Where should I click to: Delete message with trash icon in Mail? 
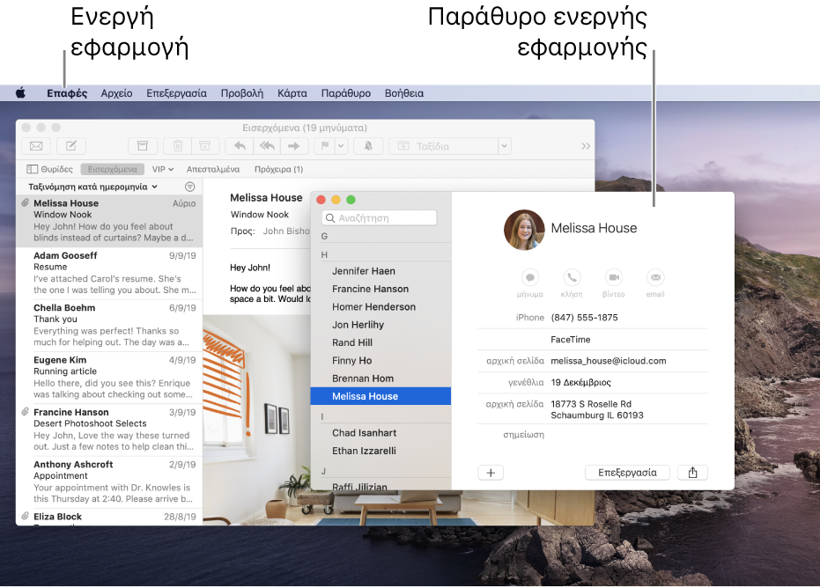[178, 146]
